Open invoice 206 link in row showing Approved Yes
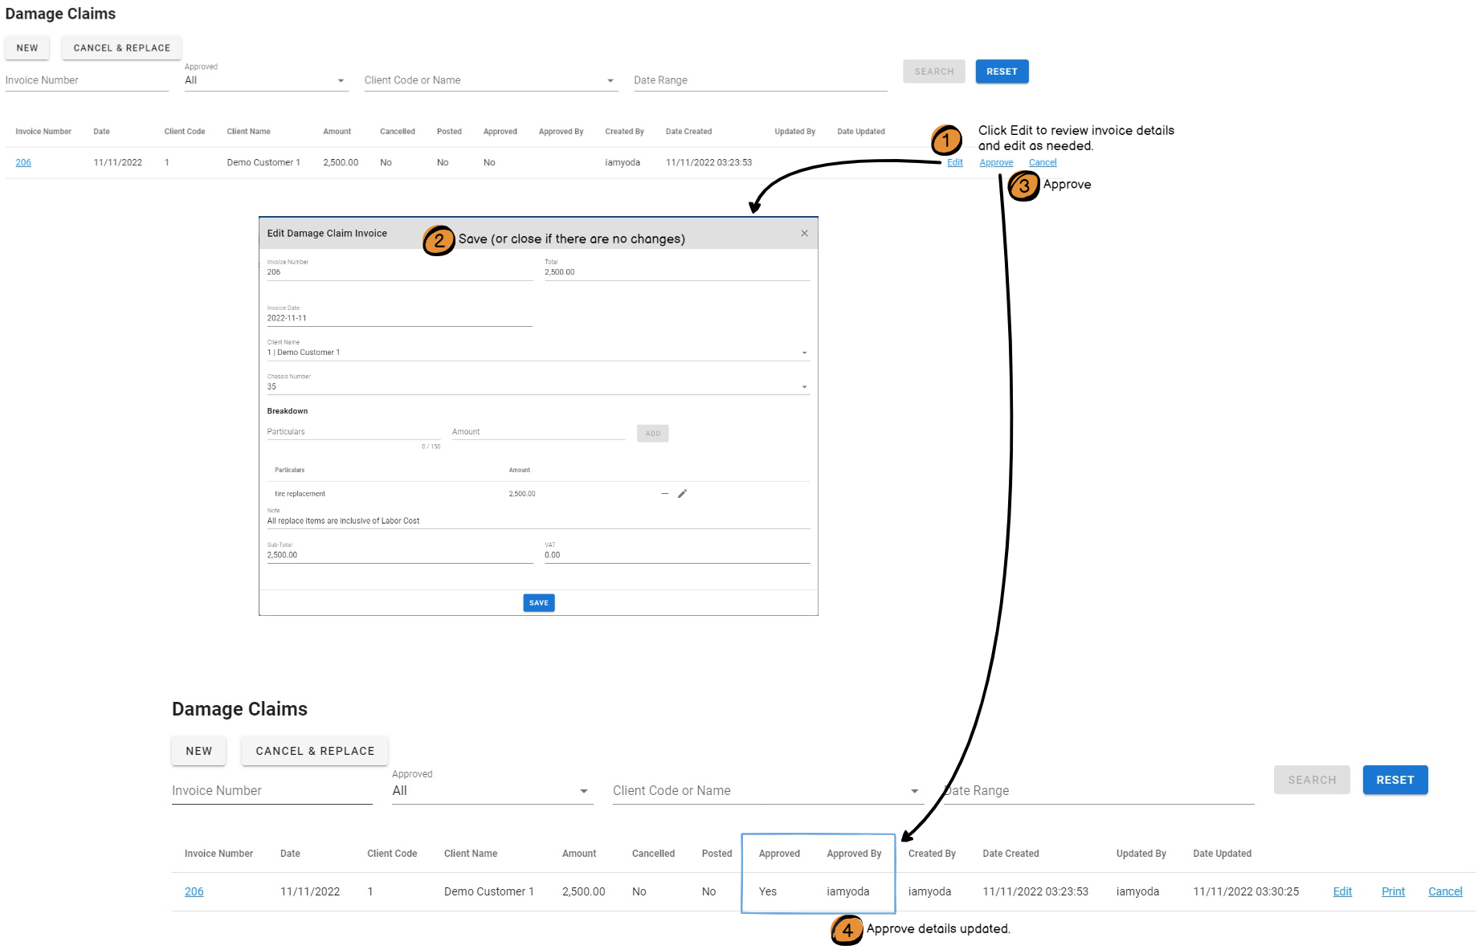 194,891
